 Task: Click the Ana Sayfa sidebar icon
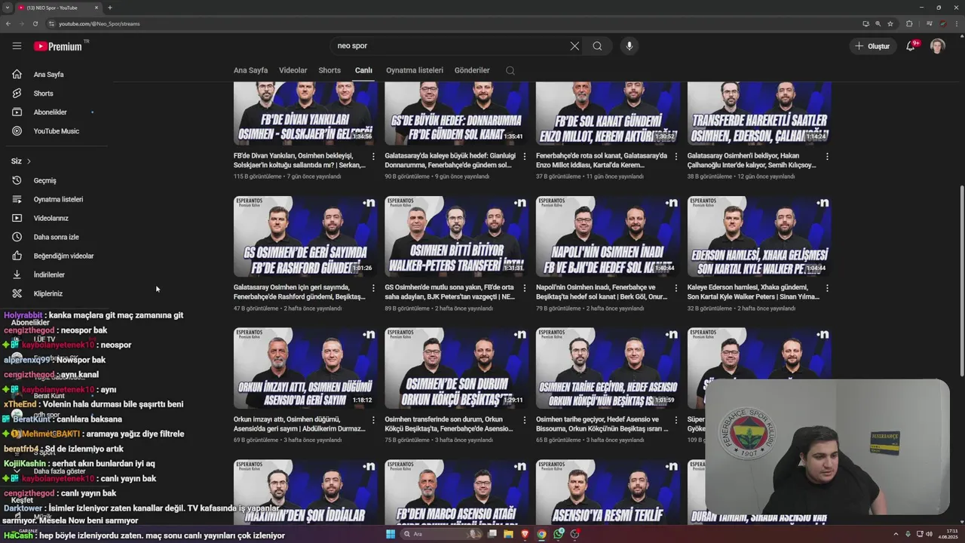17,74
